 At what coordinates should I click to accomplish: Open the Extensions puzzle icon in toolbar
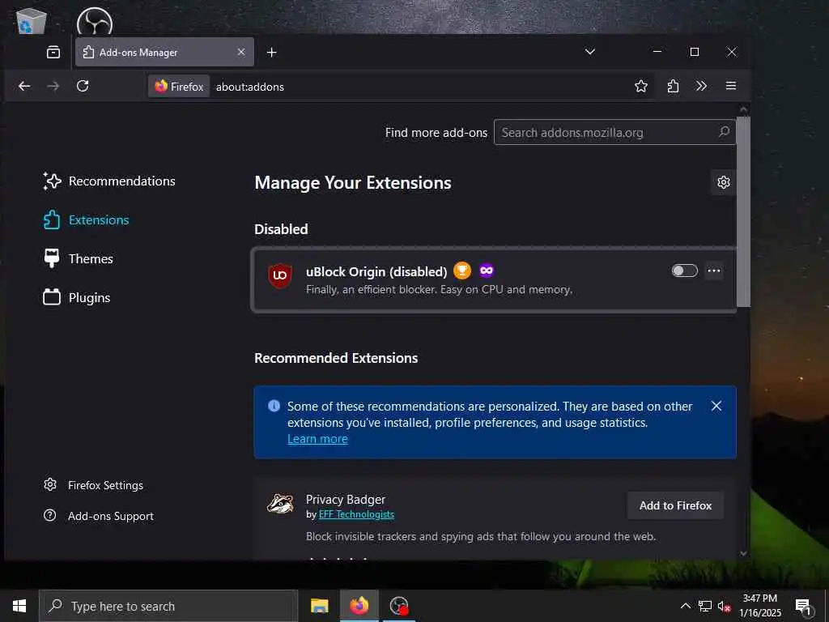coord(673,86)
